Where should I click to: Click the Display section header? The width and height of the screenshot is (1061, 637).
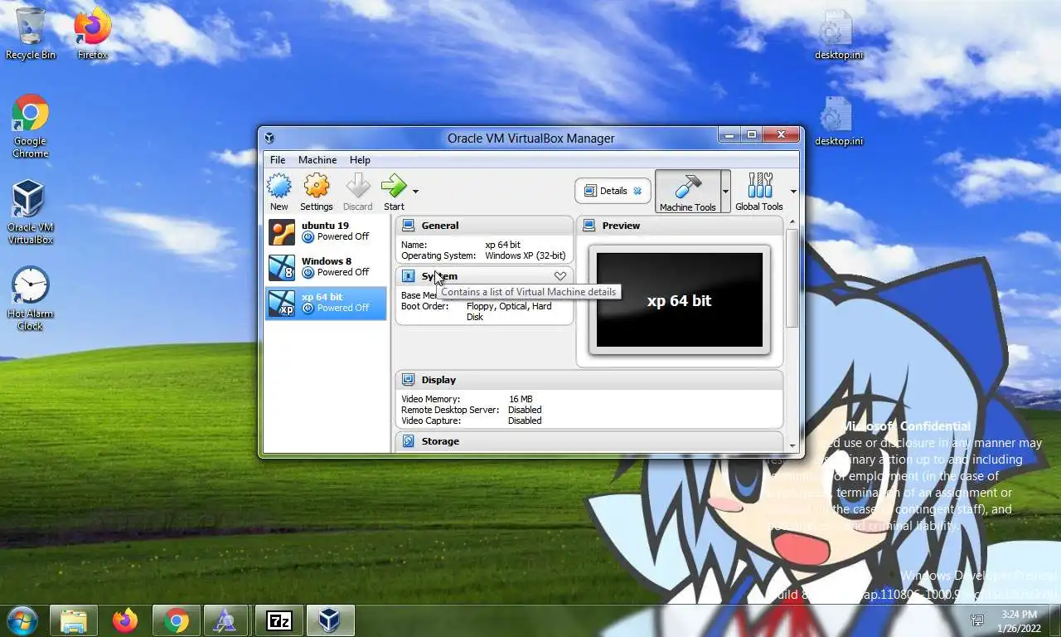pos(589,380)
